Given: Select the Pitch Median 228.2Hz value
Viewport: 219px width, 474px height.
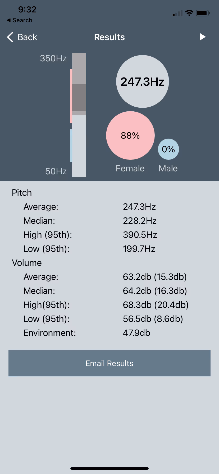Looking at the screenshot, I should tap(140, 221).
